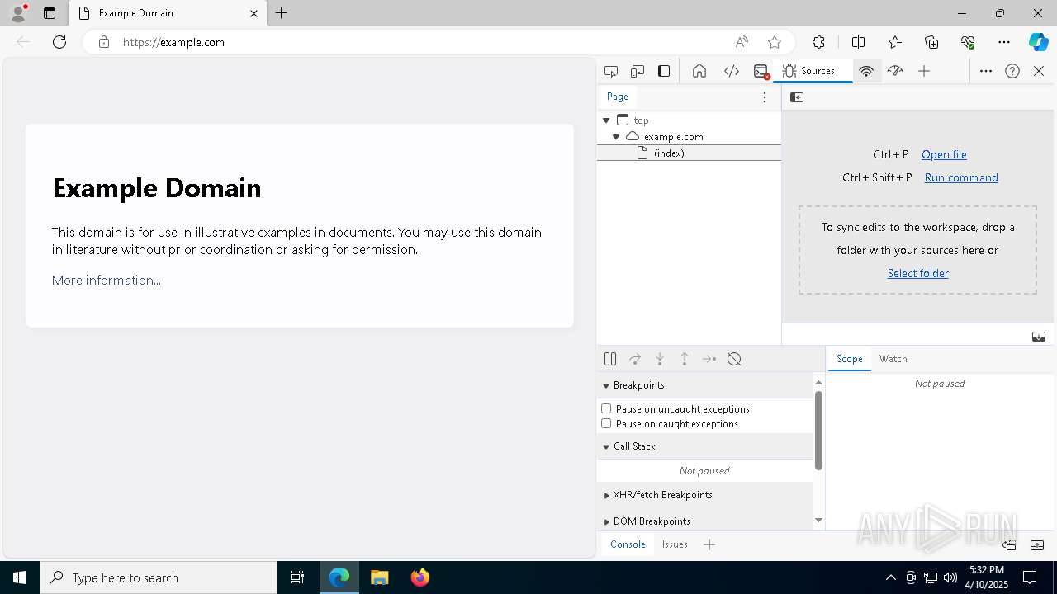Screen dimensions: 1057x594
Task: Click the debugger pane scrollbar thumb
Action: [x=818, y=430]
